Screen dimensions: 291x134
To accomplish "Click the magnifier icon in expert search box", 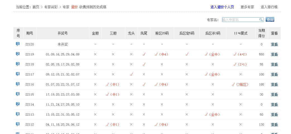I will click(261, 20).
